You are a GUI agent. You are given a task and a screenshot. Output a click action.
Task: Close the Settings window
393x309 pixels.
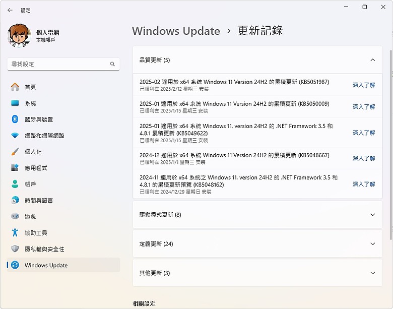(383, 7)
